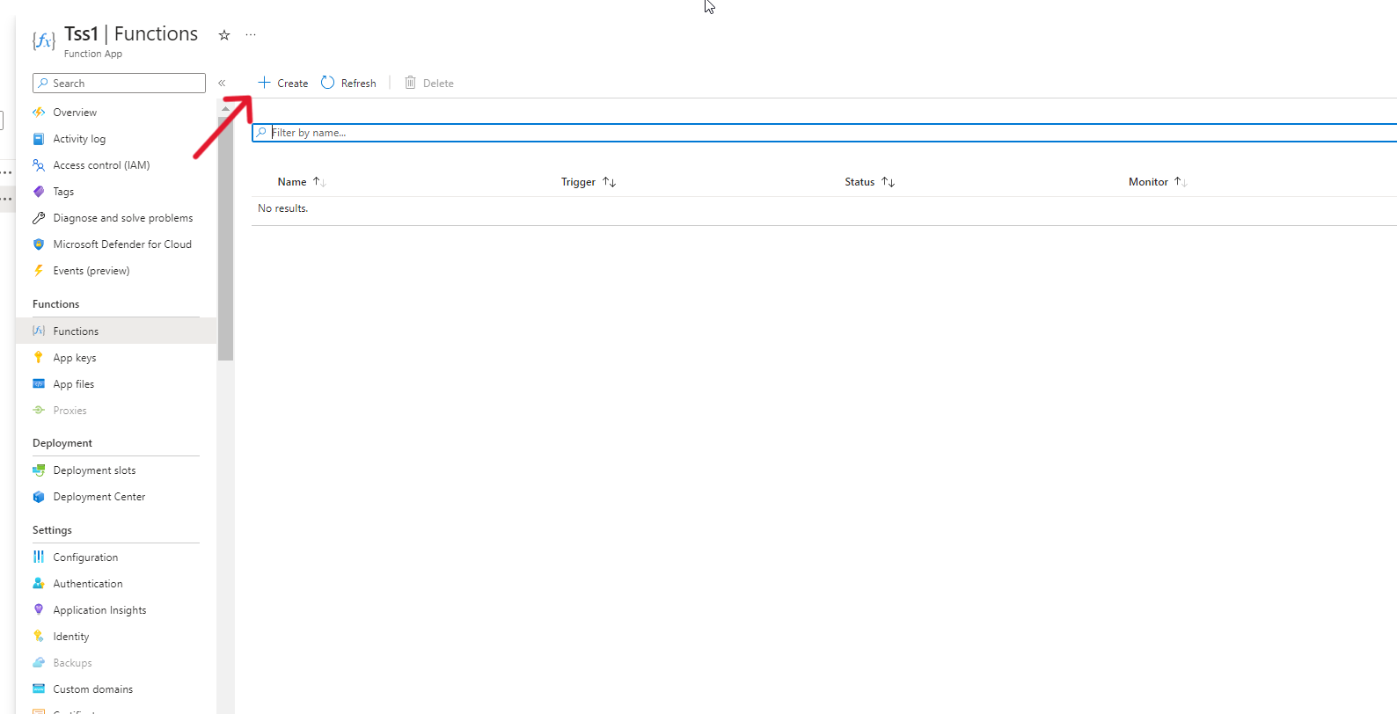Viewport: 1397px width, 714px height.
Task: Collapse the sidebar with the double-chevron icon
Action: [222, 84]
